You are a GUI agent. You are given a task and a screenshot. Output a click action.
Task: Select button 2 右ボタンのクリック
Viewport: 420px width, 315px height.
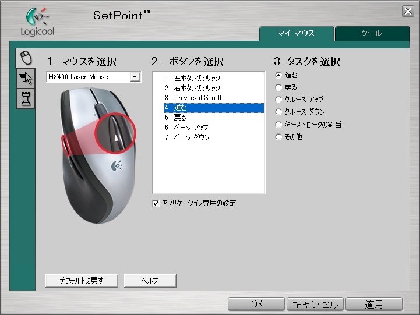point(214,88)
